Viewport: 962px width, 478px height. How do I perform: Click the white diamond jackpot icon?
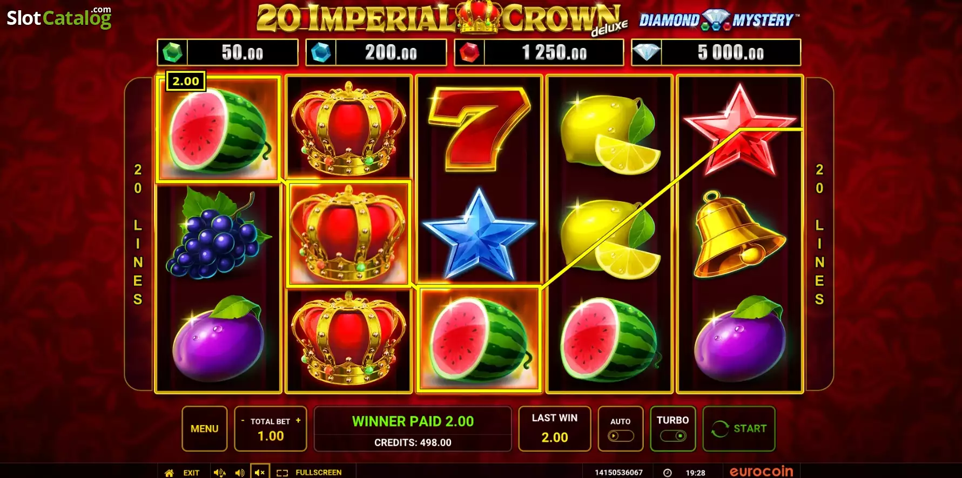(x=647, y=52)
